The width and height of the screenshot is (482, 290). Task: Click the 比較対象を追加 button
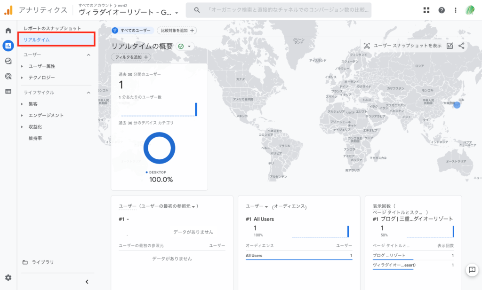click(x=177, y=31)
